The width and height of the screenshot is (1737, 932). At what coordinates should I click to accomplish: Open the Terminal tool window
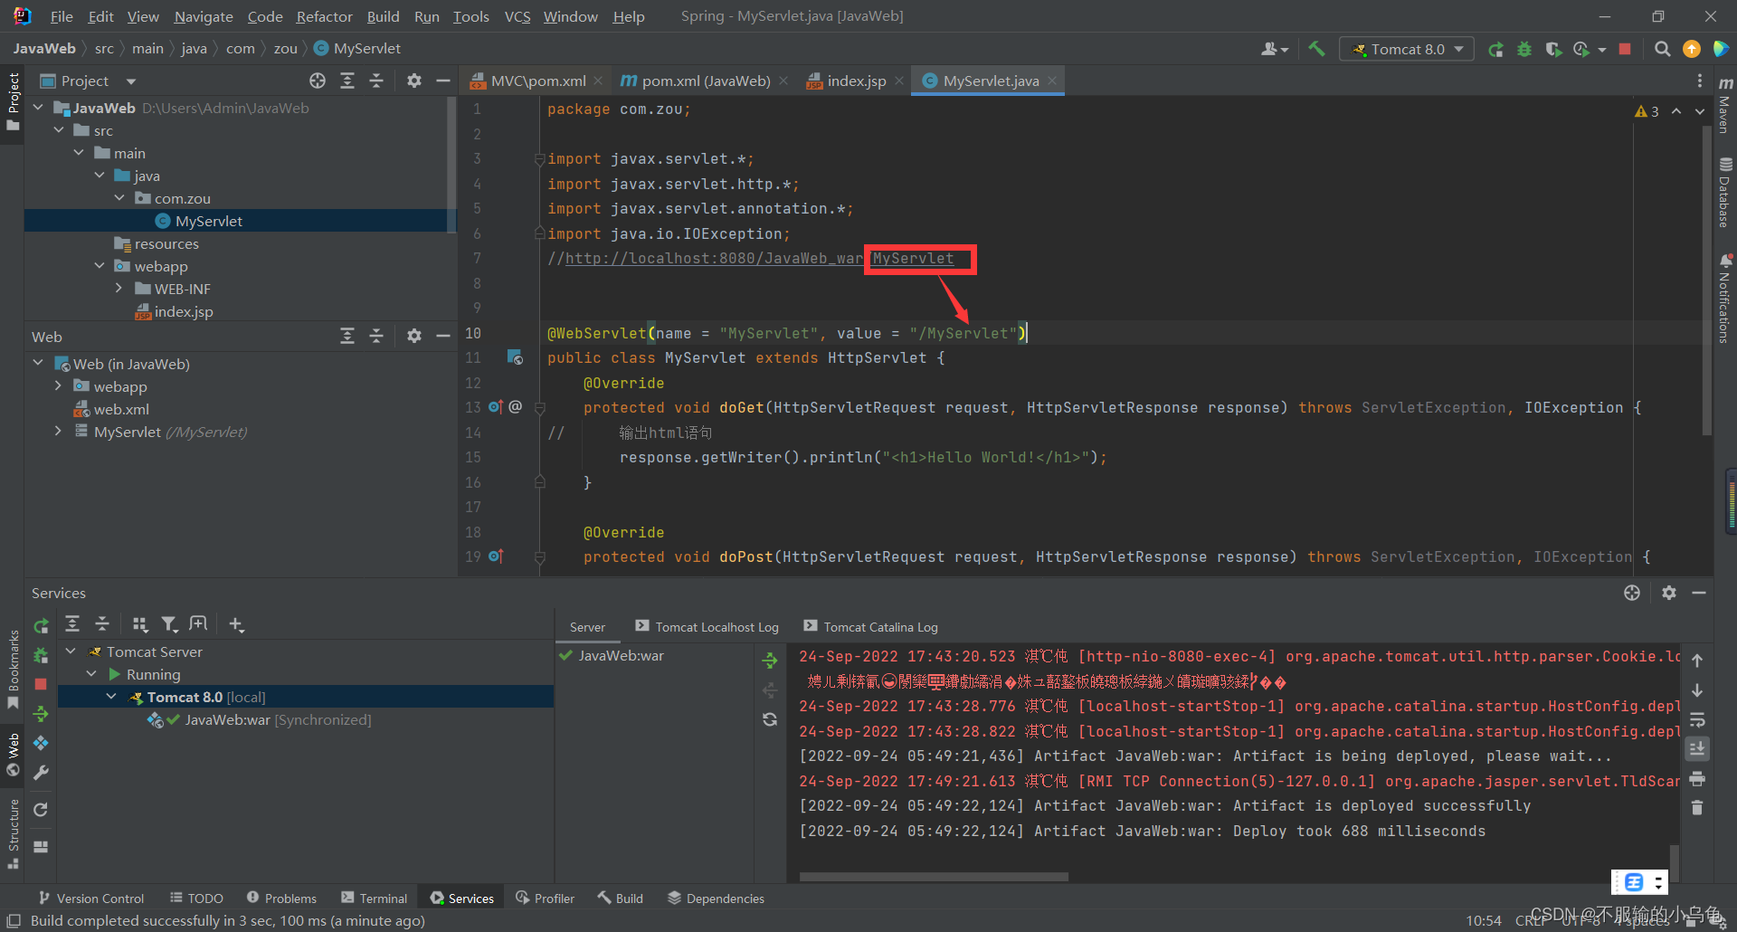click(375, 899)
